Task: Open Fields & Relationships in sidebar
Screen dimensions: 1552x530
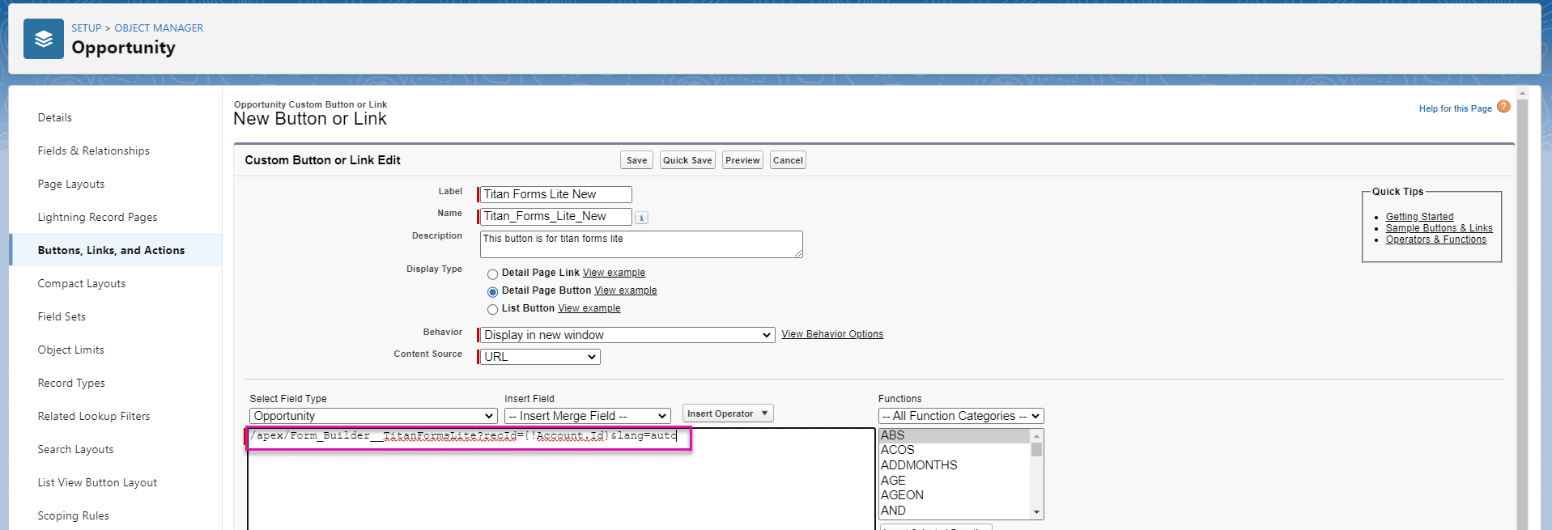Action: pos(93,151)
